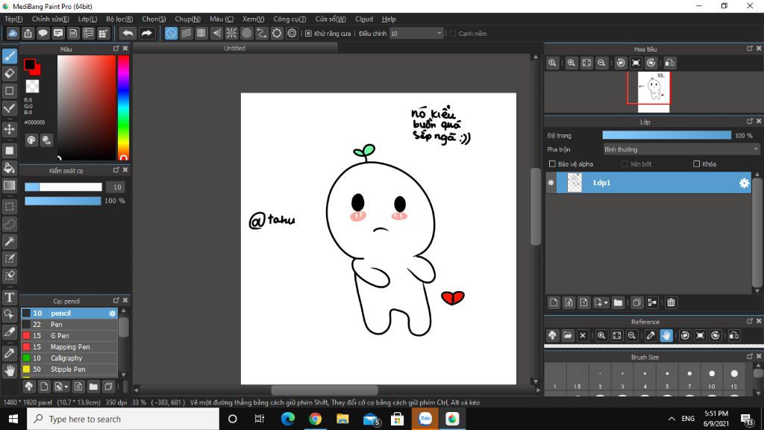Image resolution: width=764 pixels, height=430 pixels.
Task: Choose the G Pen brush
Action: pos(69,336)
